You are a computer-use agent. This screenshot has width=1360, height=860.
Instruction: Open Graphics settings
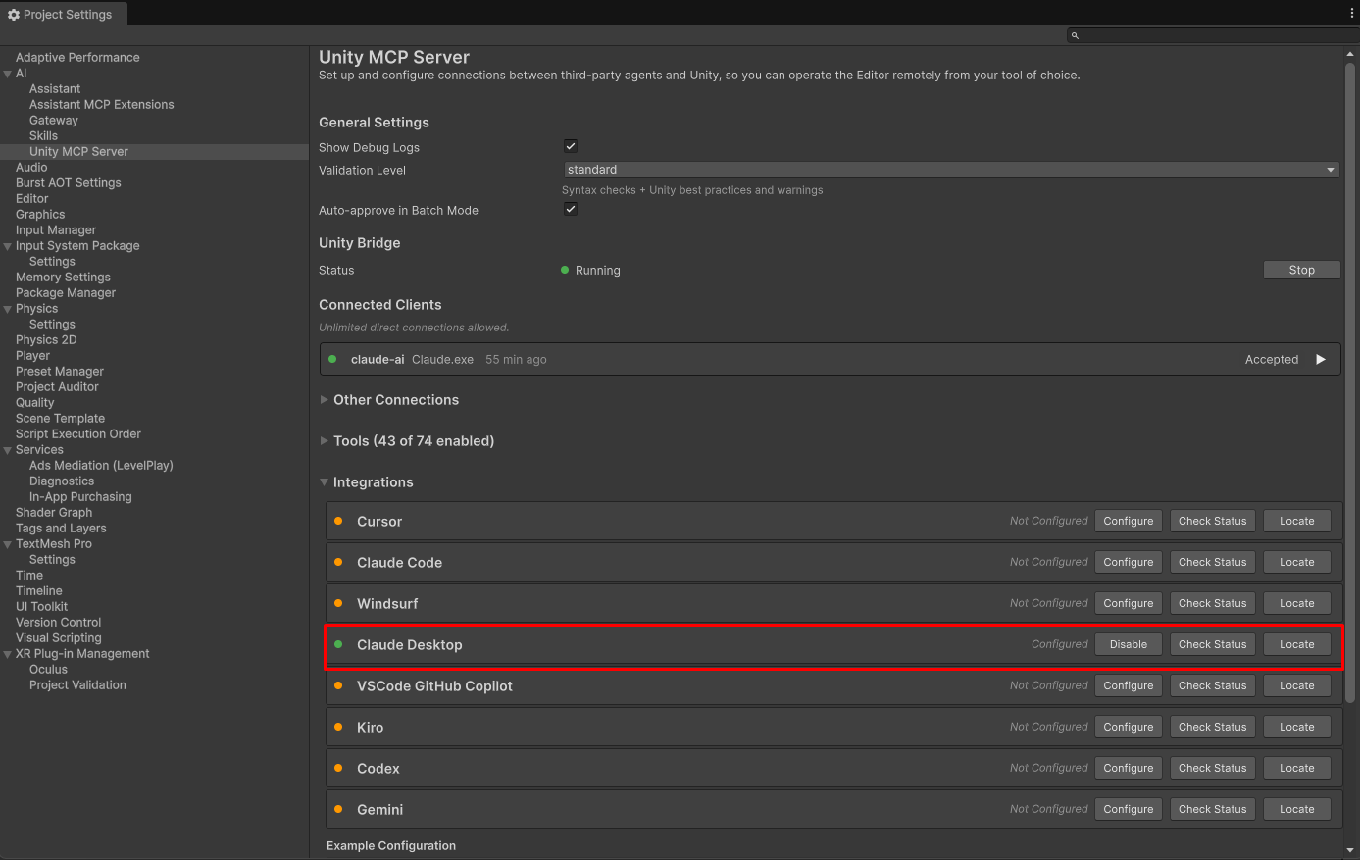tap(40, 215)
